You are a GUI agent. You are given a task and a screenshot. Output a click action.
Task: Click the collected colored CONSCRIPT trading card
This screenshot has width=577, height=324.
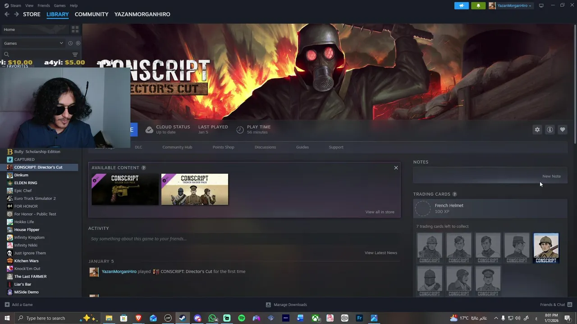coord(546,248)
